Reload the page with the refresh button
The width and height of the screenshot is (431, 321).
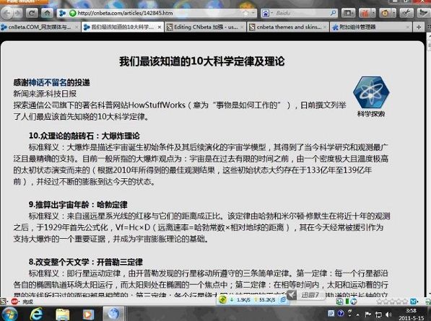pos(32,13)
